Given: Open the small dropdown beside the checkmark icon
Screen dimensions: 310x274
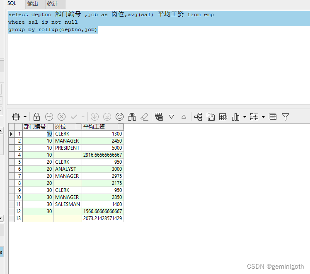Looking at the screenshot, I should click(83, 117).
